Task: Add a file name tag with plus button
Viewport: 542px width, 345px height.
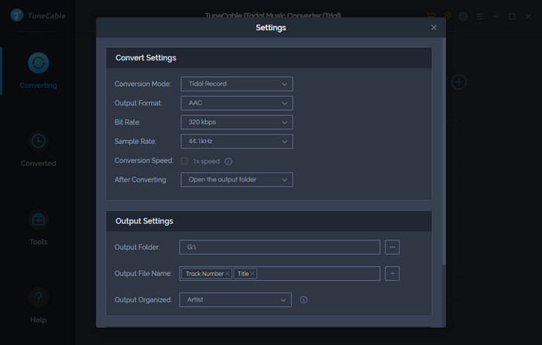Action: click(393, 274)
